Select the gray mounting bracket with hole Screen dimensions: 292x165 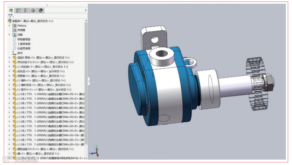point(154,37)
